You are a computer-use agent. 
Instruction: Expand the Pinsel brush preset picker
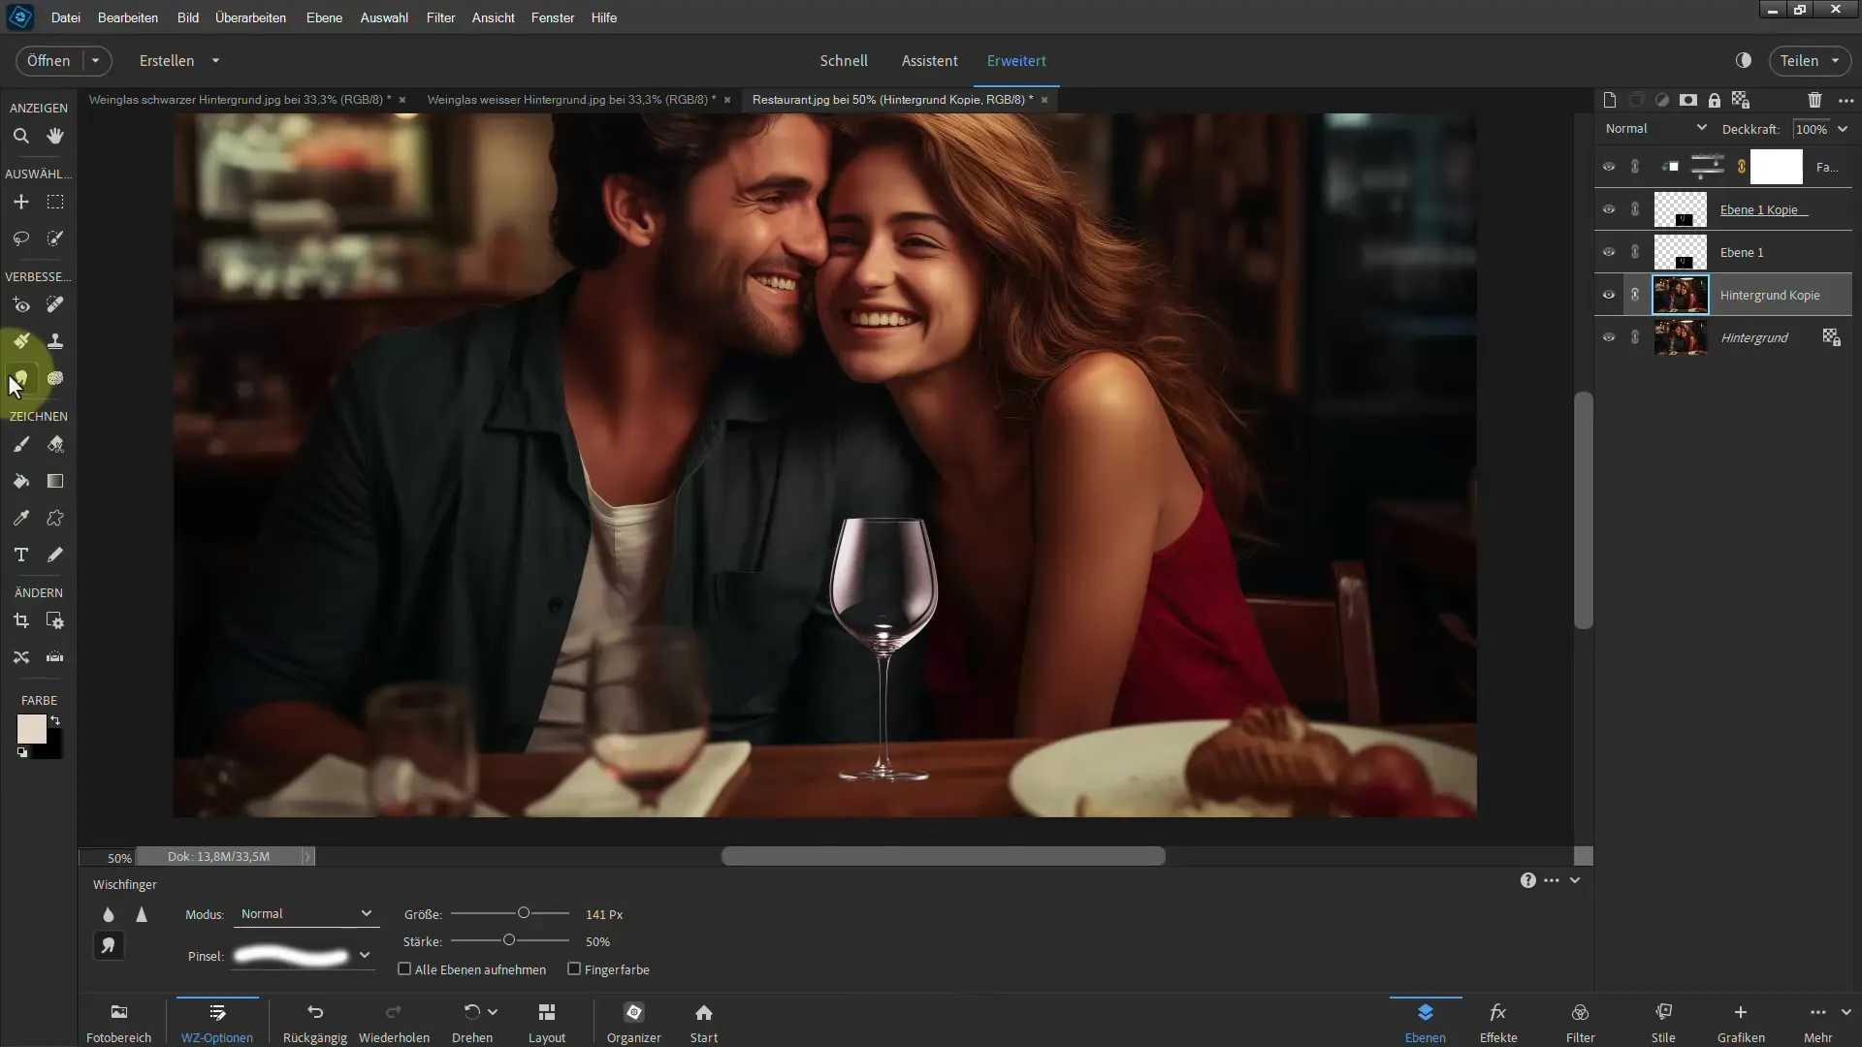point(365,955)
